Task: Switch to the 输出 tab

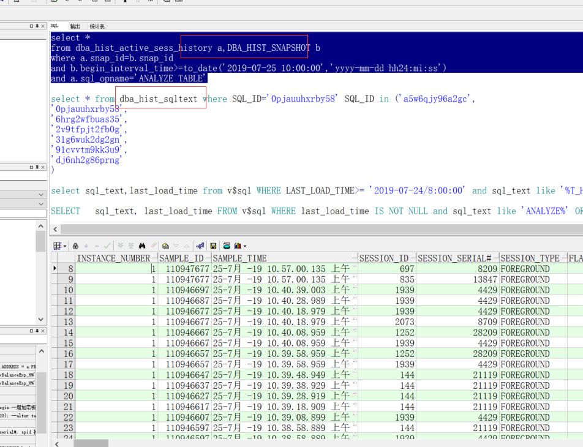Action: coord(75,26)
